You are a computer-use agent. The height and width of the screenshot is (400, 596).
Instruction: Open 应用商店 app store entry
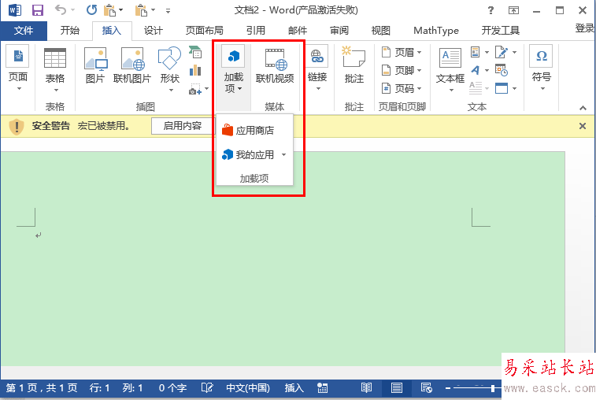tap(254, 131)
